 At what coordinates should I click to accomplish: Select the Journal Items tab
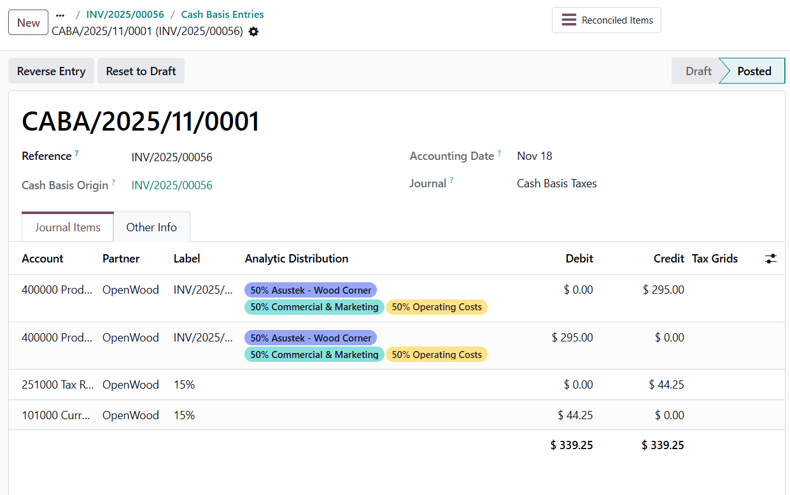coord(67,227)
